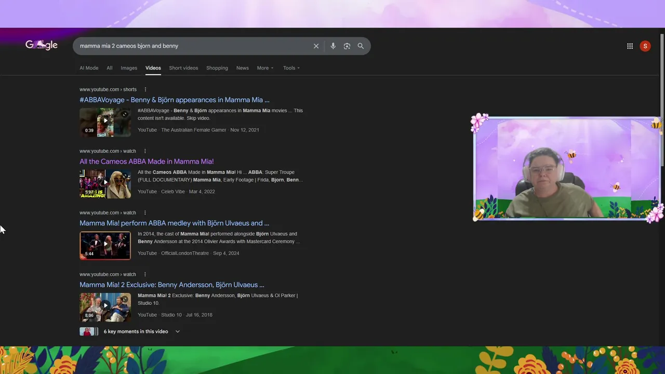This screenshot has width=665, height=374.
Task: Open #ABBAVoyage Benny & Björn appearances link
Action: tap(175, 100)
